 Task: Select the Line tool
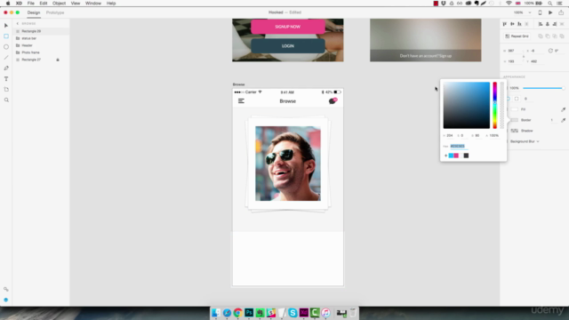coord(6,57)
